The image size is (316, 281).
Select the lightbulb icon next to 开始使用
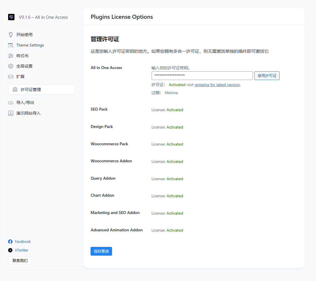(10, 34)
